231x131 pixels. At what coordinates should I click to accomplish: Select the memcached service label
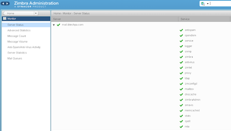[x=192, y=111]
